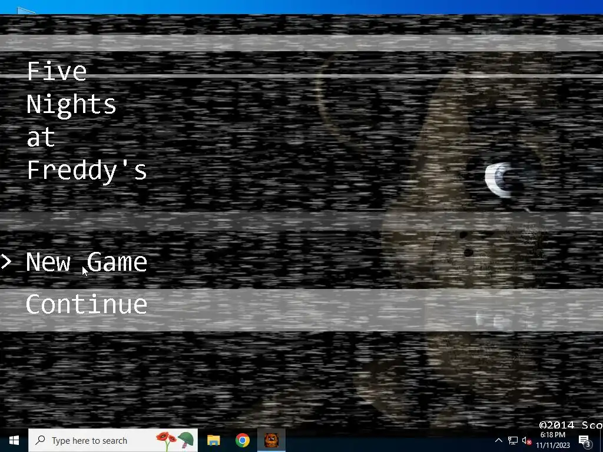Open the notification center icon
This screenshot has width=603, height=452.
(585, 440)
